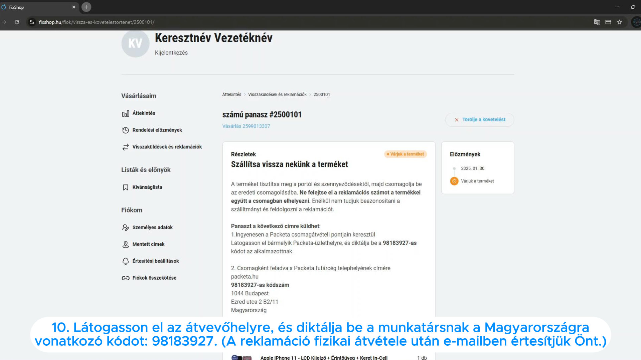Go to Áttekintés in the breadcrumb
This screenshot has width=641, height=360.
click(x=231, y=94)
